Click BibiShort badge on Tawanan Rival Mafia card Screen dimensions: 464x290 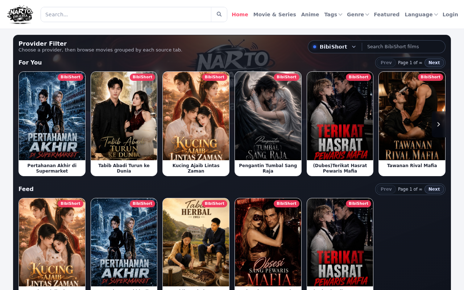430,77
